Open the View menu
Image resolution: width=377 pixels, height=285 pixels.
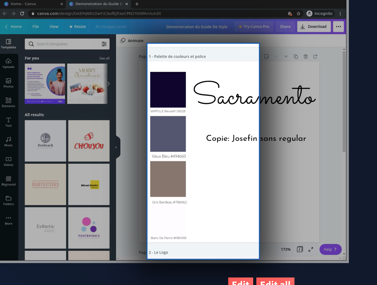click(54, 27)
